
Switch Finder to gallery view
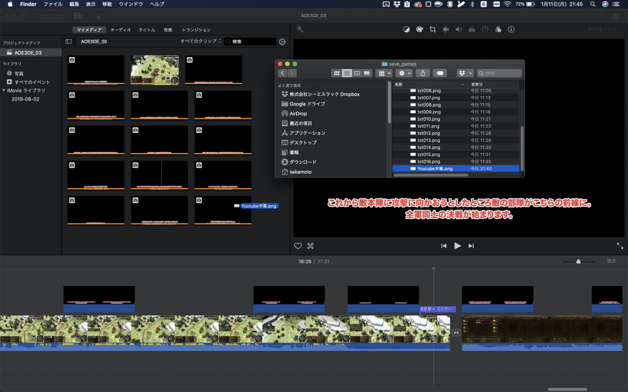[x=367, y=73]
